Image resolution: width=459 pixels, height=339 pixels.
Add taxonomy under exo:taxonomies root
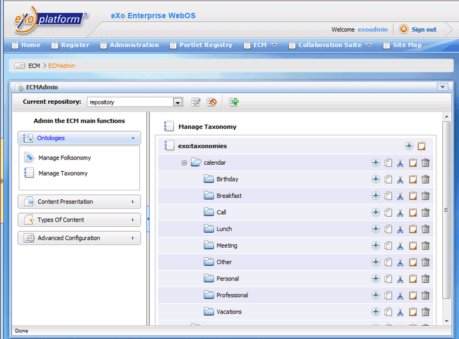[409, 146]
